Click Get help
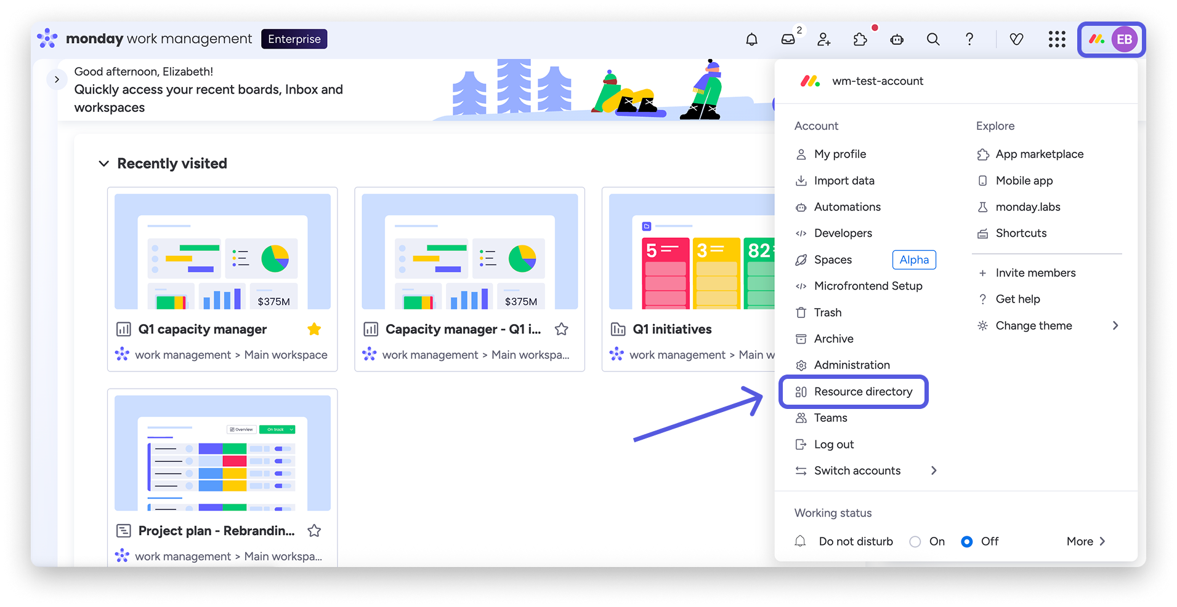Viewport: 1177px width, 607px height. 1017,300
